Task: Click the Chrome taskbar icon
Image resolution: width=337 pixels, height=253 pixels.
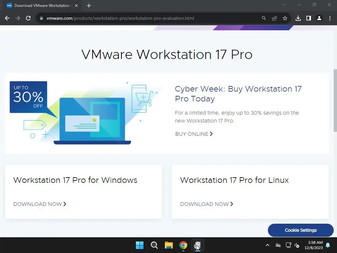Action: [183, 245]
